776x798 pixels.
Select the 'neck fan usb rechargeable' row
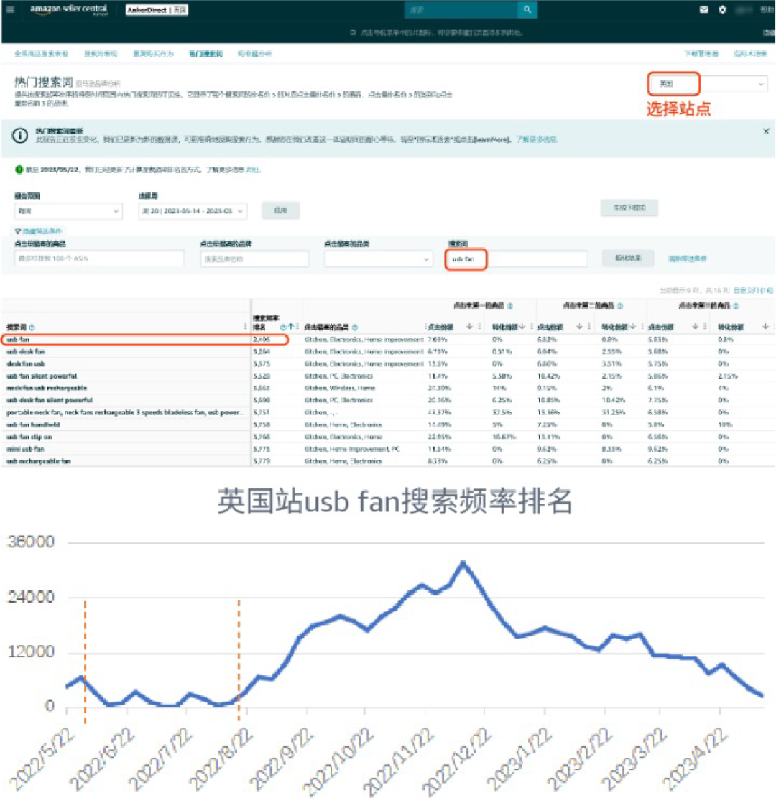388,389
